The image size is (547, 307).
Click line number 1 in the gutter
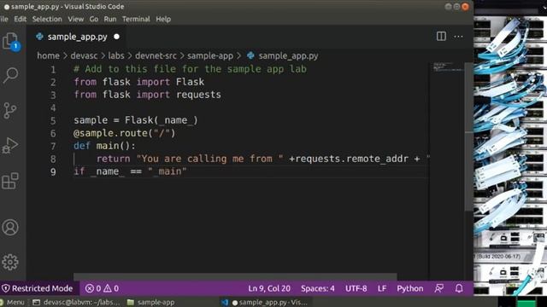click(x=53, y=69)
